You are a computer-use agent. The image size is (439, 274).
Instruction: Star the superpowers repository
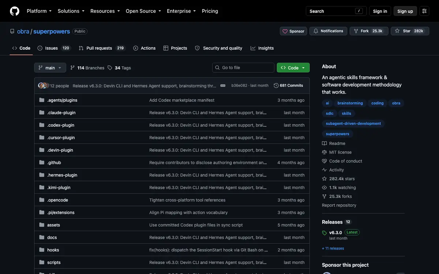(x=410, y=31)
